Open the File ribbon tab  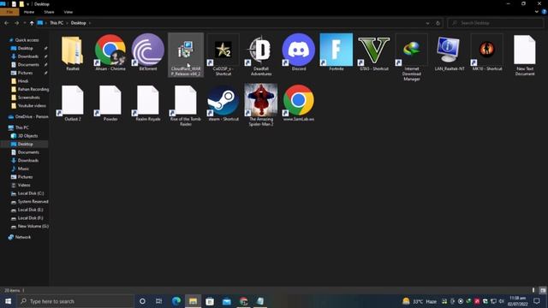point(9,12)
